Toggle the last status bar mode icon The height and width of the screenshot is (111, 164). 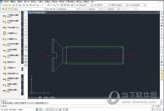(x=67, y=109)
